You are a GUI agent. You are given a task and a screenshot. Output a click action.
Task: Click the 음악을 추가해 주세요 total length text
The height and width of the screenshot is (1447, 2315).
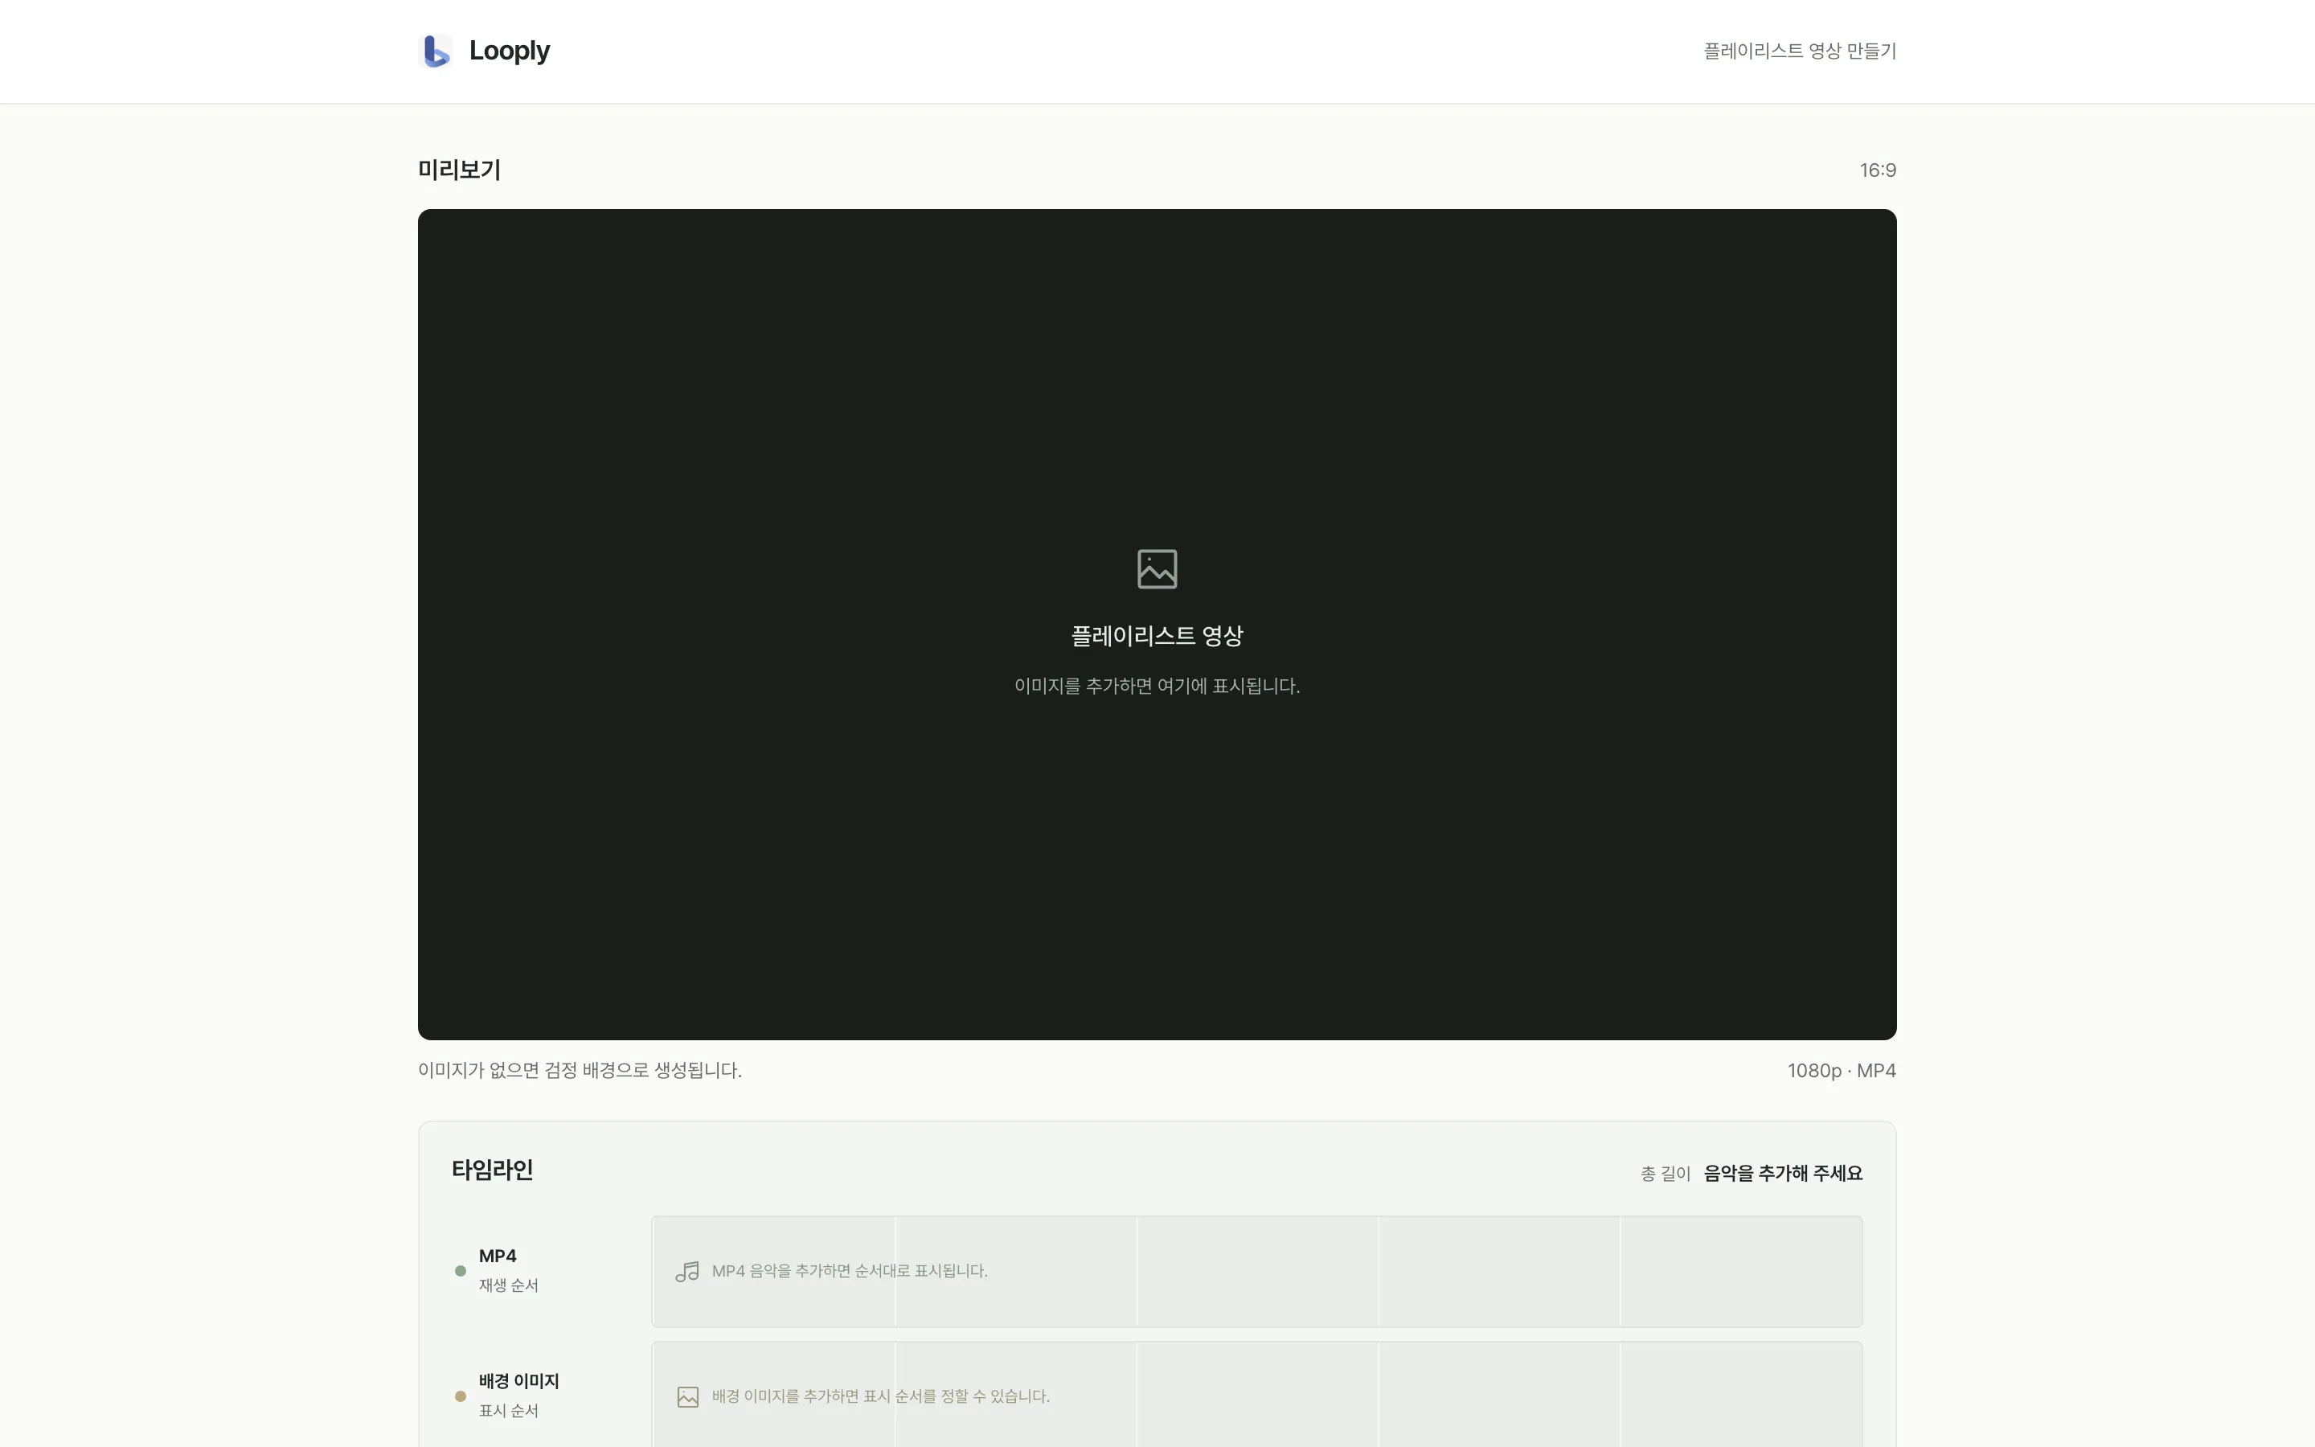tap(1783, 1174)
